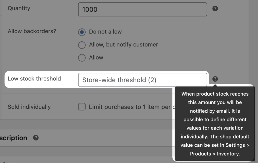This screenshot has height=163, width=258.
Task: Click the Description section heading
Action: click(x=13, y=138)
